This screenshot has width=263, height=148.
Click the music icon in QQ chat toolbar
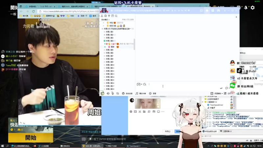pyautogui.click(x=149, y=111)
